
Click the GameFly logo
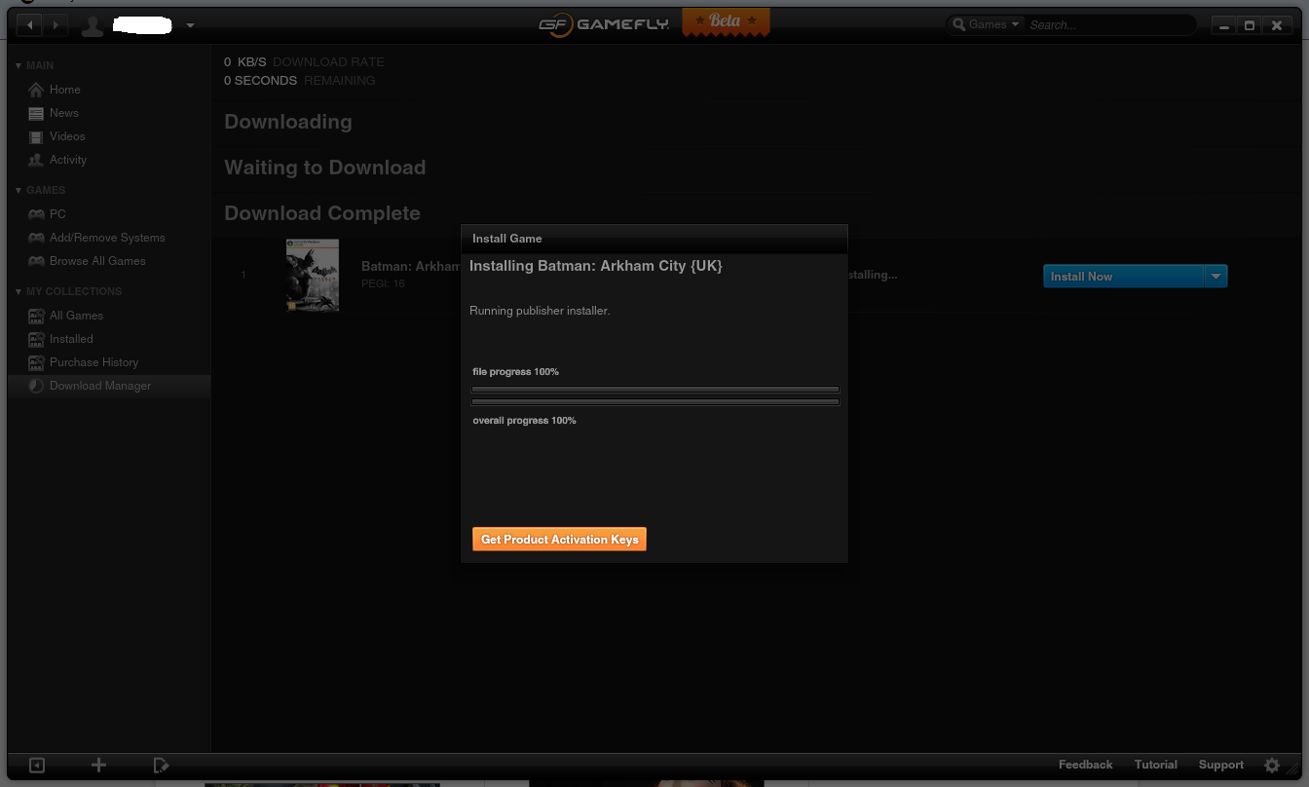pyautogui.click(x=604, y=24)
